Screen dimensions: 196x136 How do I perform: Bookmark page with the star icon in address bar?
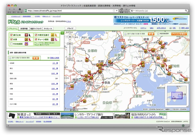click(114, 11)
